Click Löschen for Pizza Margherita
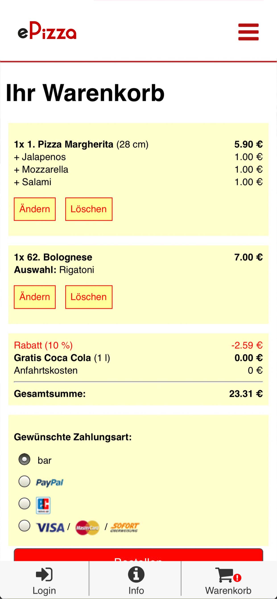This screenshot has height=599, width=277. [x=89, y=209]
